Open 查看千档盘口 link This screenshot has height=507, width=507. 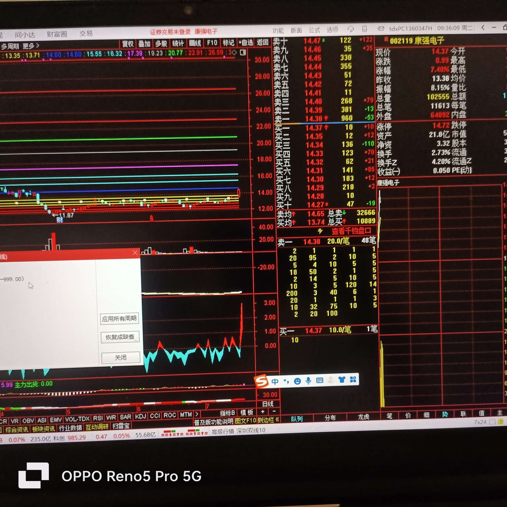point(351,231)
